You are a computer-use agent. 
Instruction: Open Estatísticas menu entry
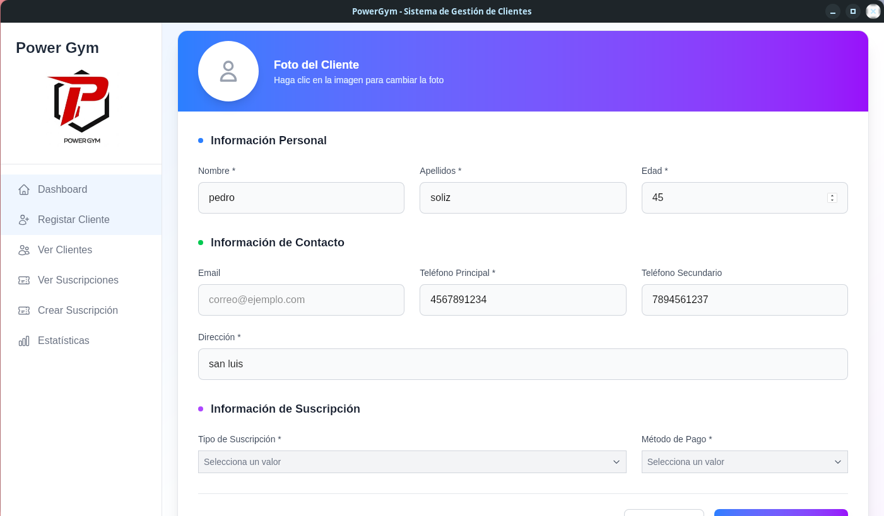click(81, 341)
